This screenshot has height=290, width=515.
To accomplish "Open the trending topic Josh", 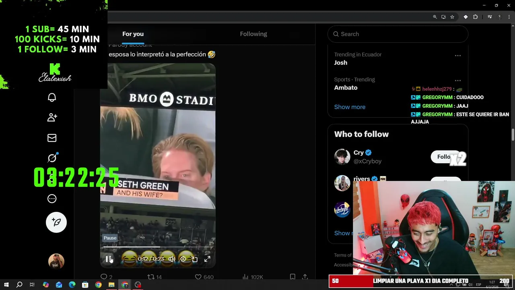I will [x=340, y=62].
